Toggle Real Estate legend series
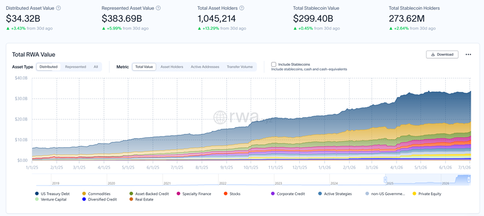 pos(142,199)
